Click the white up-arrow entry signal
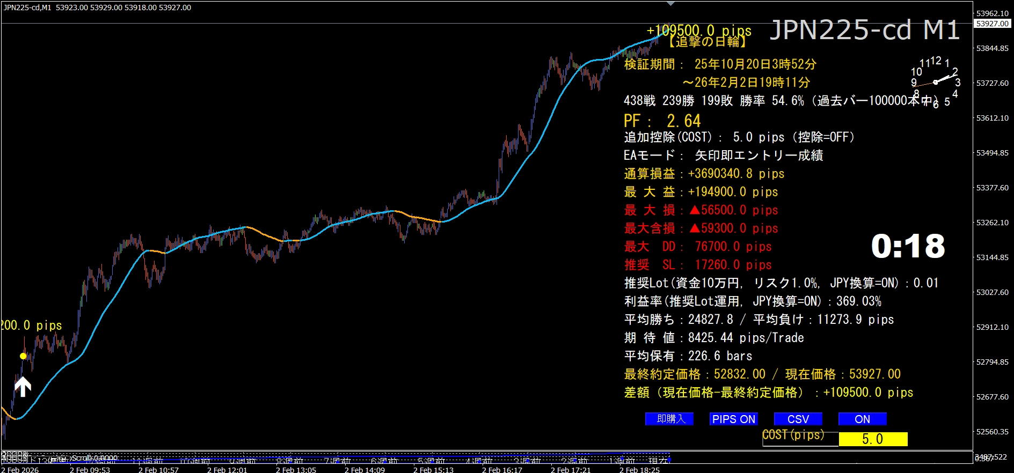The width and height of the screenshot is (1014, 473). [x=23, y=386]
